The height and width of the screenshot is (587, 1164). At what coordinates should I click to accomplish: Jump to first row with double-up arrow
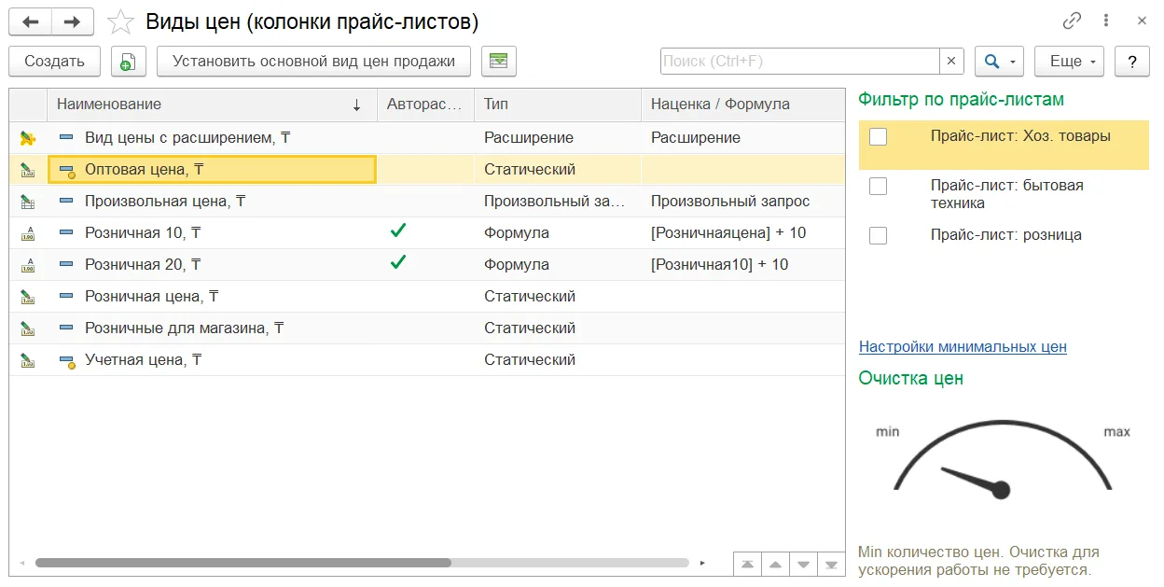747,565
